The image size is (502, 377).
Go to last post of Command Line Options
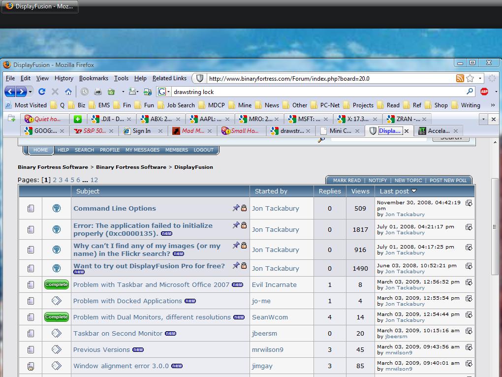[469, 203]
